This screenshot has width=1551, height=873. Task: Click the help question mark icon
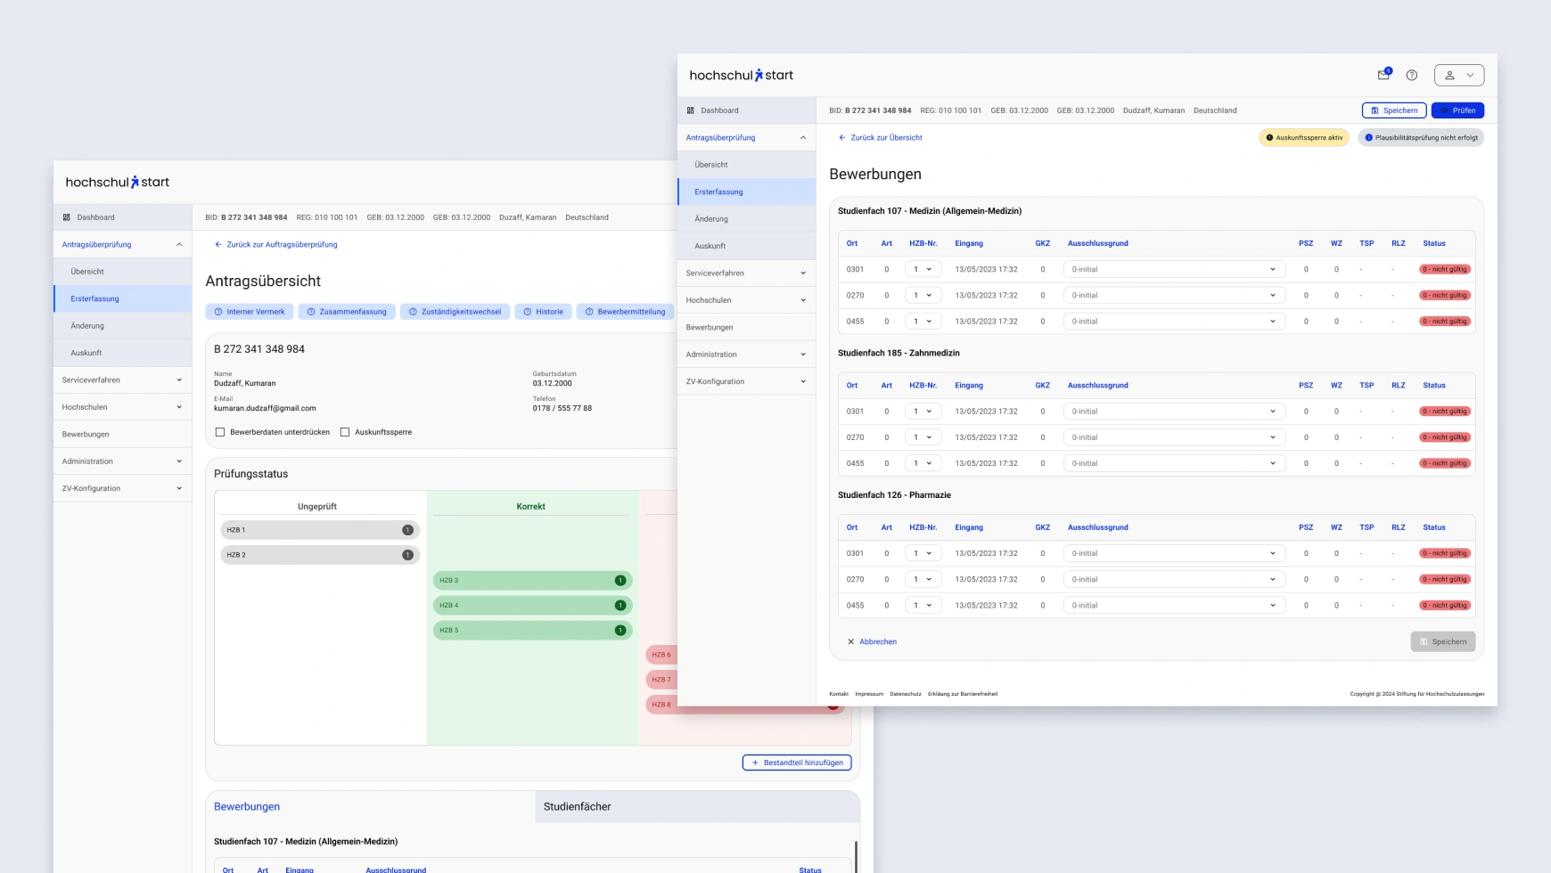pos(1411,76)
